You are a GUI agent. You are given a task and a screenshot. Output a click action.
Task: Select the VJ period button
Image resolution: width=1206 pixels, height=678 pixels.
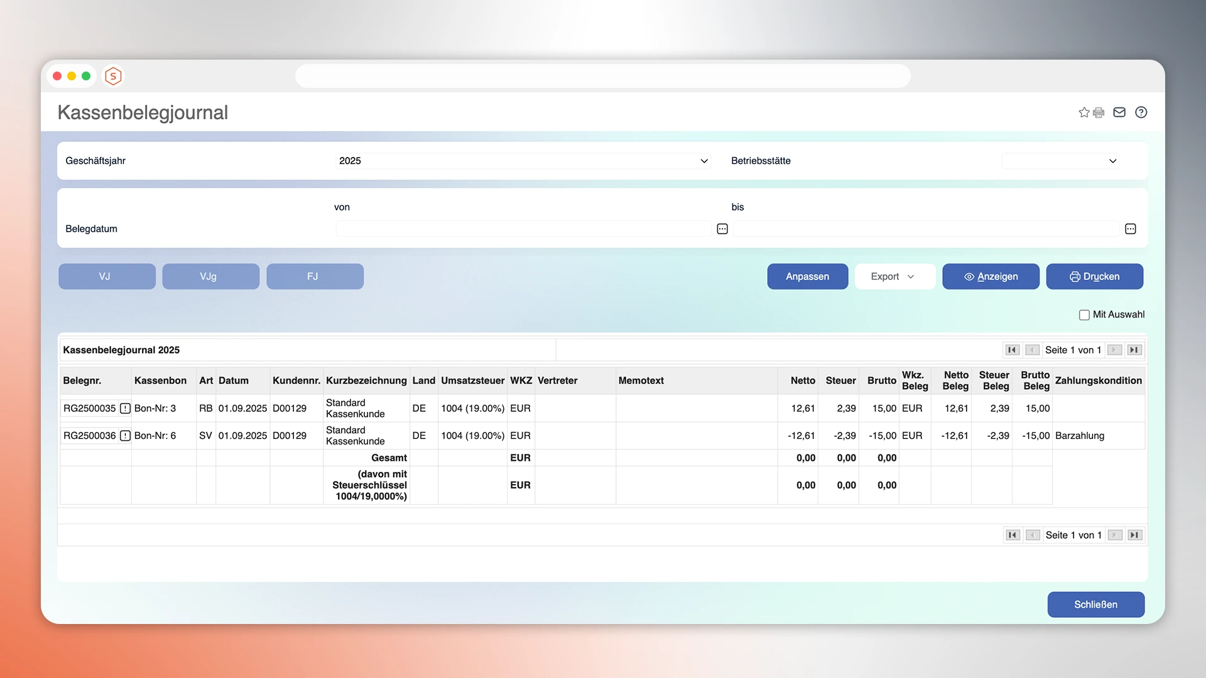coord(106,276)
